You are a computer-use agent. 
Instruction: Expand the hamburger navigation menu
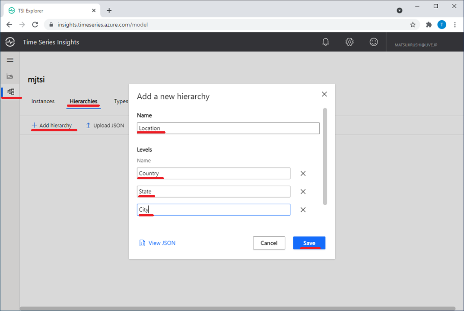[10, 60]
